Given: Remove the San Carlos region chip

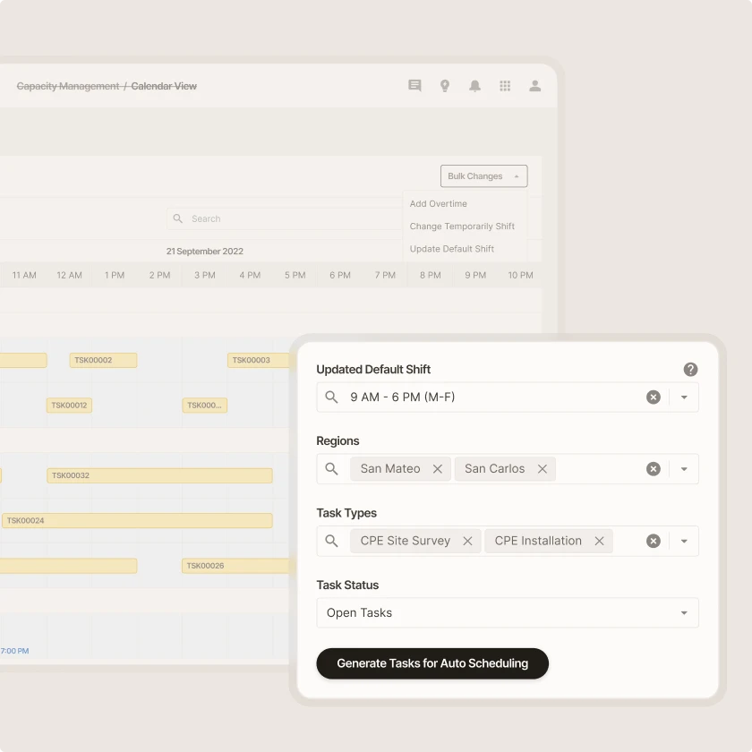Looking at the screenshot, I should click(x=542, y=468).
